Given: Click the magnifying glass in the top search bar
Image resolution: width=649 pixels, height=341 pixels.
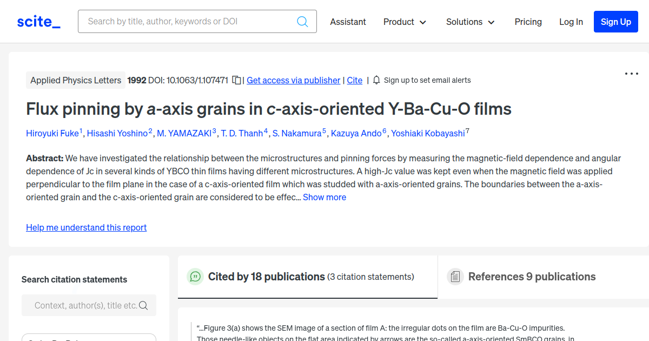Looking at the screenshot, I should coord(302,21).
